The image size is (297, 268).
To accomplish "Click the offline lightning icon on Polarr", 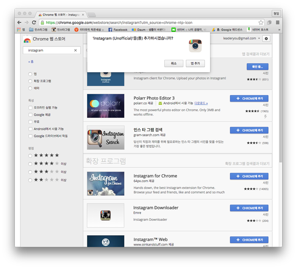I will (266, 116).
